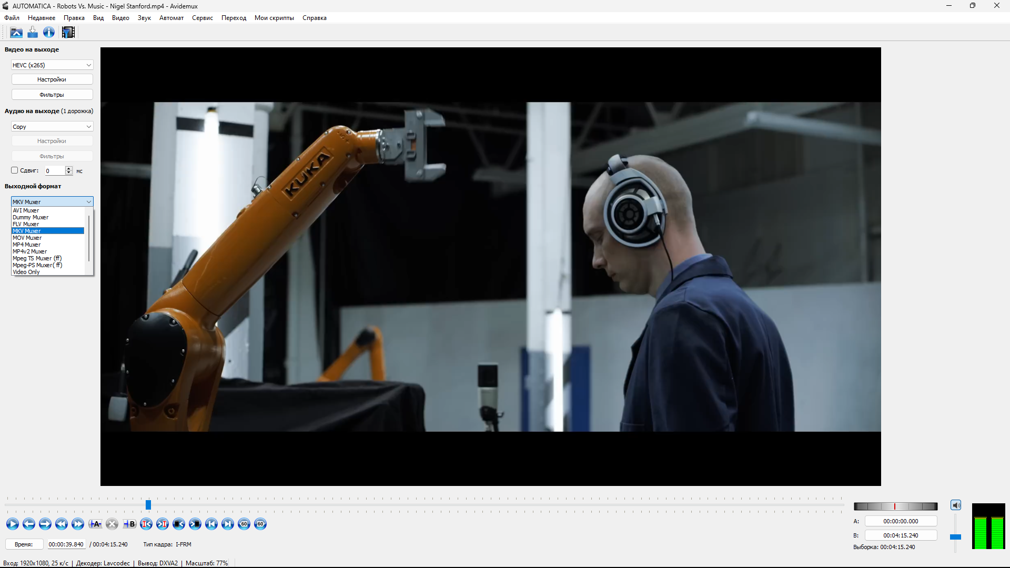Click the video preview frame
Image resolution: width=1010 pixels, height=568 pixels.
coord(490,267)
